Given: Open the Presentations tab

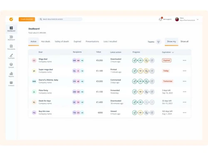Looking at the screenshot, I should pos(92,42).
